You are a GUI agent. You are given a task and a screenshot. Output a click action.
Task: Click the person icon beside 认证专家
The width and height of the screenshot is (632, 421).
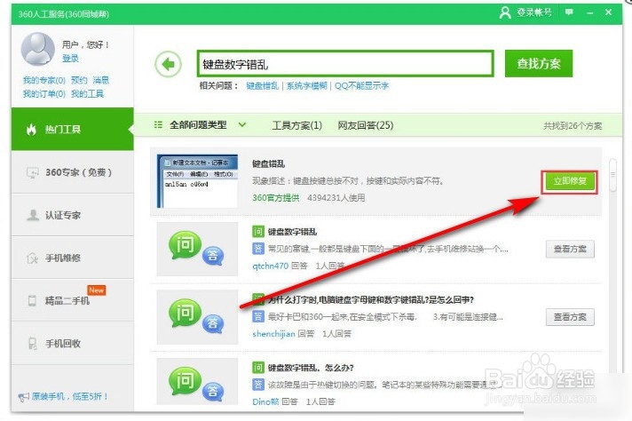32,215
